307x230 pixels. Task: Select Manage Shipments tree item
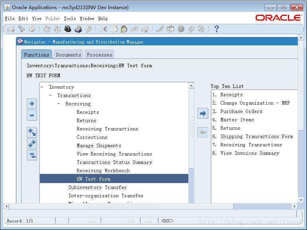tap(99, 146)
